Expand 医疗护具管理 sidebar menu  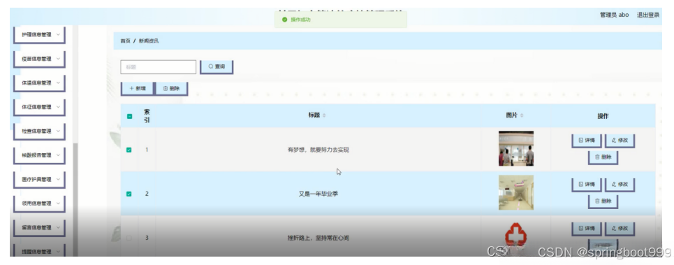point(40,180)
